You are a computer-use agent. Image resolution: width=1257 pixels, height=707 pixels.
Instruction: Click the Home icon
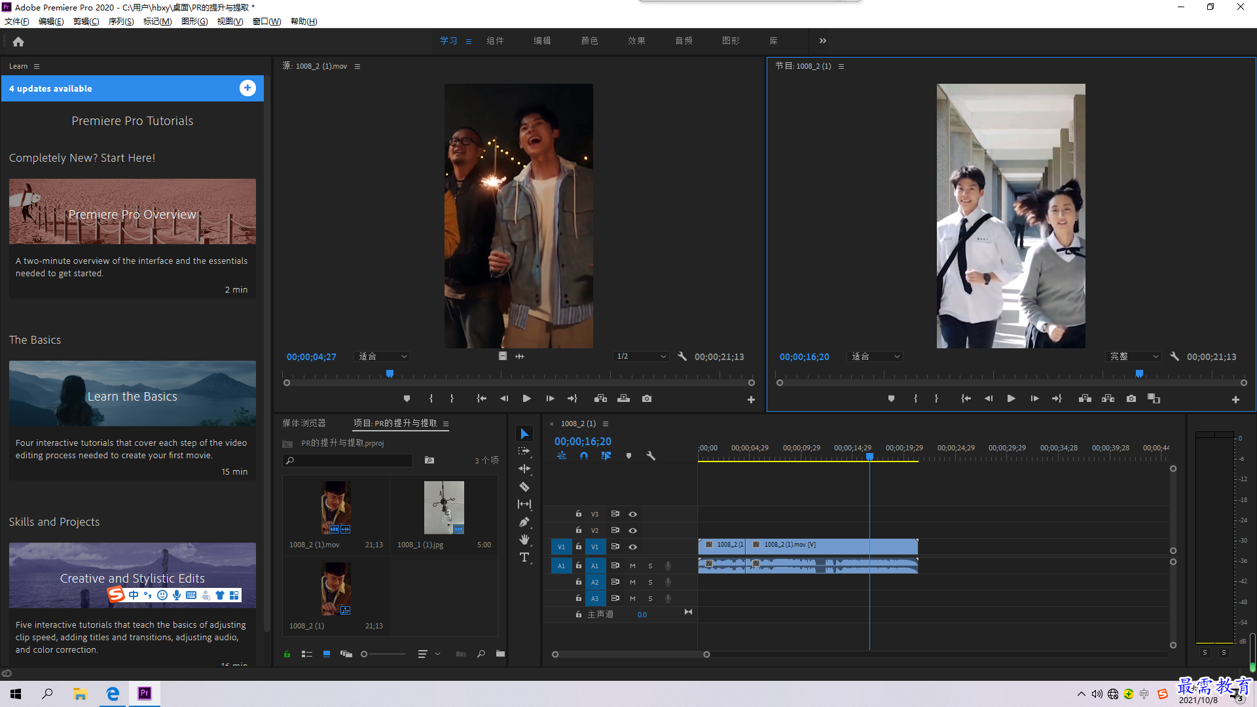pyautogui.click(x=18, y=41)
